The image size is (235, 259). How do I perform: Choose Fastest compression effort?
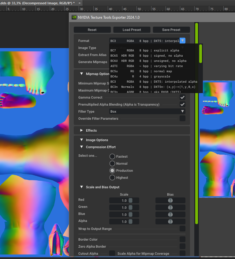[112, 156]
